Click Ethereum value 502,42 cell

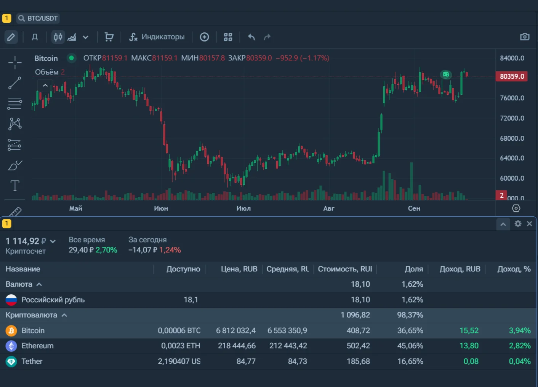point(358,346)
